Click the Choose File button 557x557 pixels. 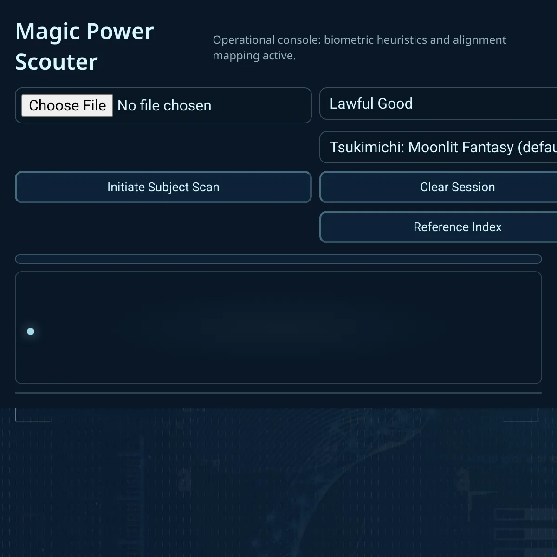tap(67, 105)
